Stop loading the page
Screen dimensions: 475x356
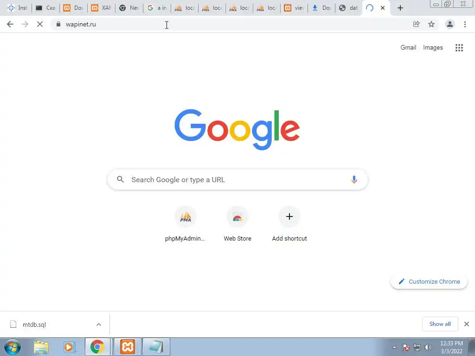(40, 24)
